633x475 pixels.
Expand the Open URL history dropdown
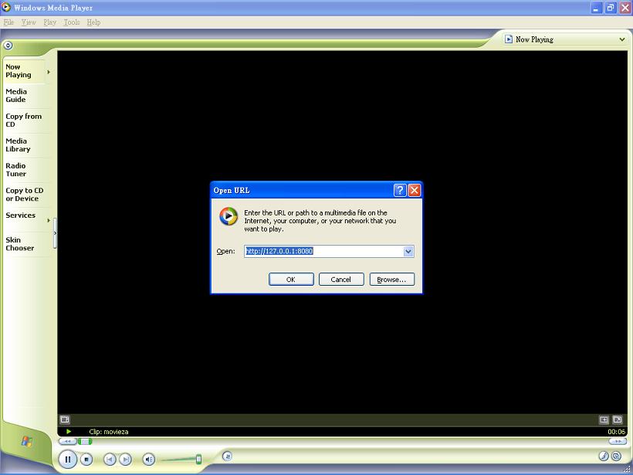click(408, 251)
